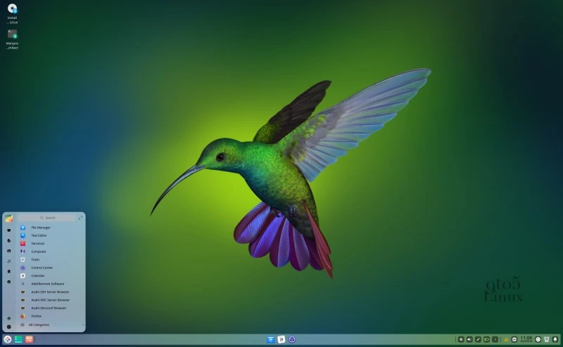Open Computer from launcher list
Image resolution: width=563 pixels, height=347 pixels.
coord(50,251)
